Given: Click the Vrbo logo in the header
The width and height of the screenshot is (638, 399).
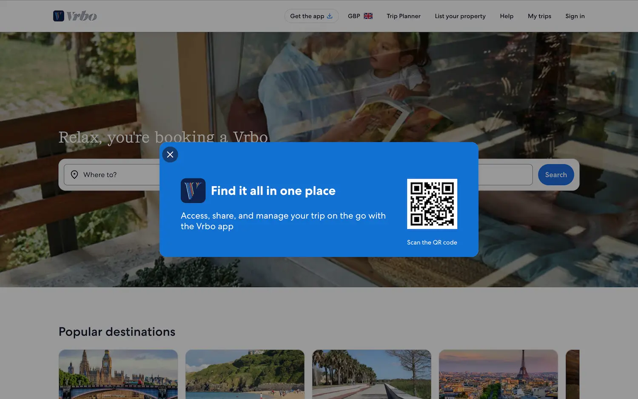Looking at the screenshot, I should tap(75, 16).
